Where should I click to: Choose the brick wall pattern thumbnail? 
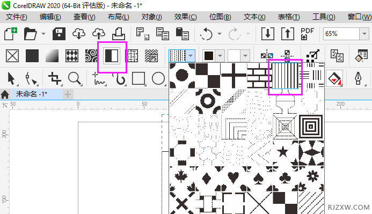259,76
